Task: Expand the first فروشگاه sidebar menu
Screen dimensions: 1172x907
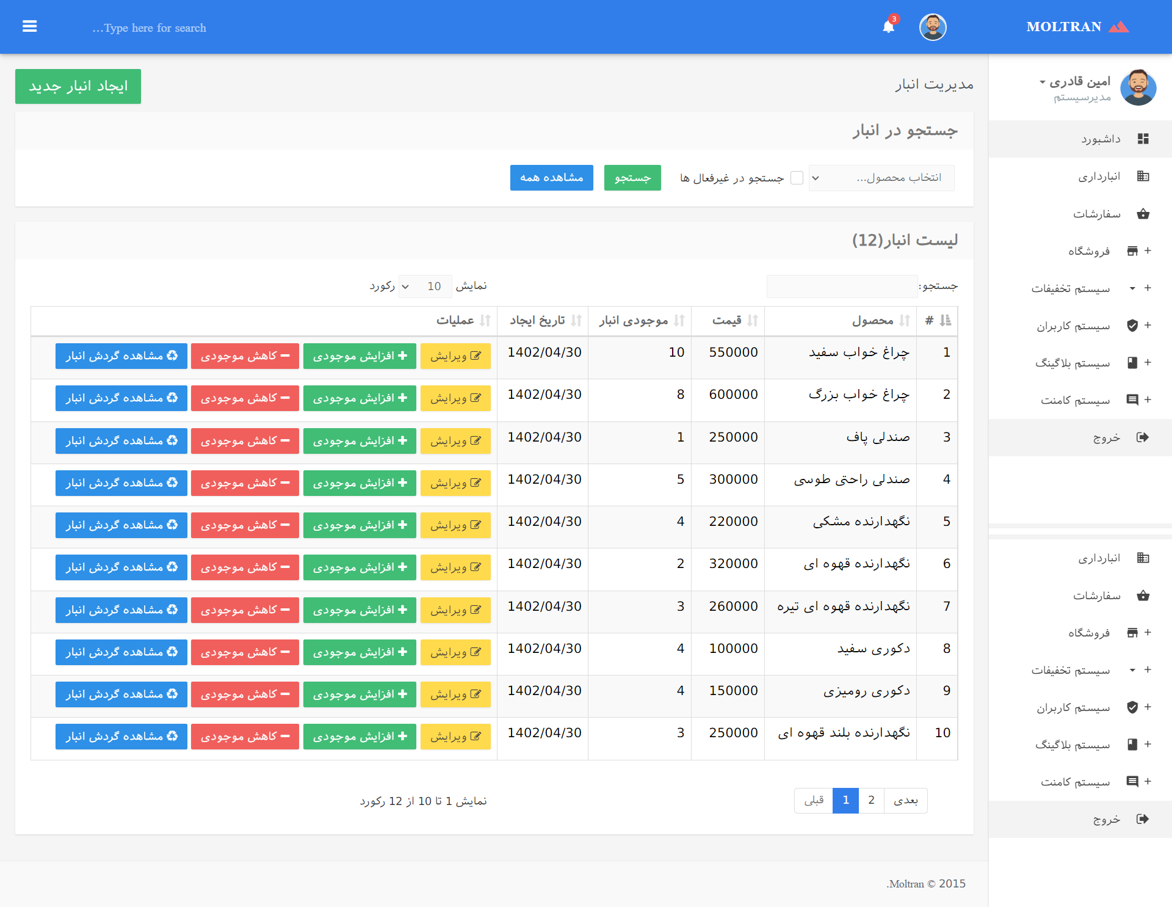Action: [x=1088, y=251]
